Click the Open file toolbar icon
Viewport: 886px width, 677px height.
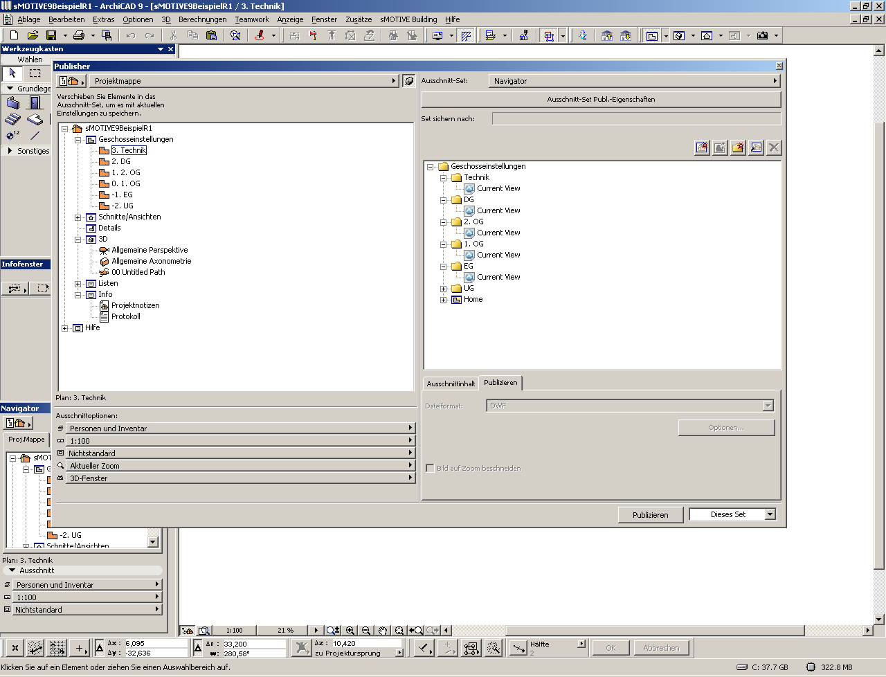click(33, 35)
